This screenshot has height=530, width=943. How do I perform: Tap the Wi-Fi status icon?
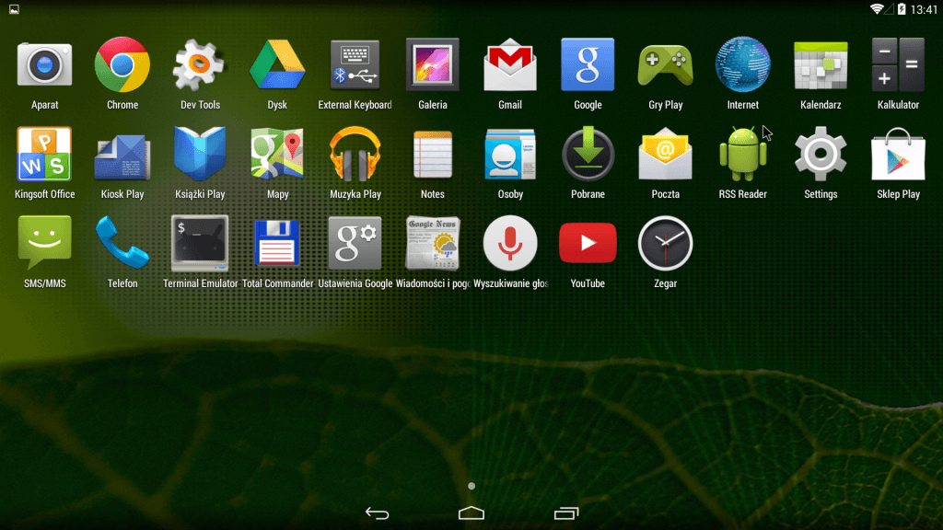coord(877,9)
